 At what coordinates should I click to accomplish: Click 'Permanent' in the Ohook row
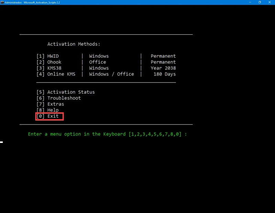163,62
